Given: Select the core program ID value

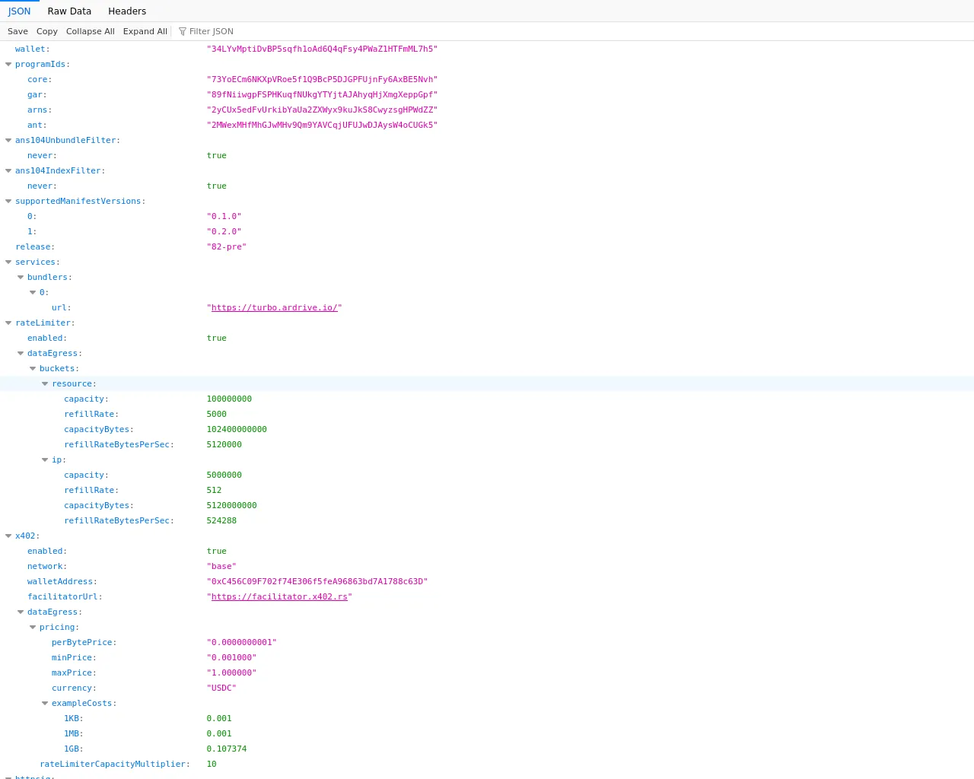Looking at the screenshot, I should coord(322,79).
